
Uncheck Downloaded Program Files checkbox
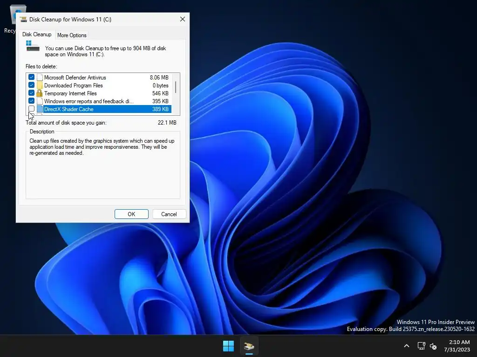[31, 85]
